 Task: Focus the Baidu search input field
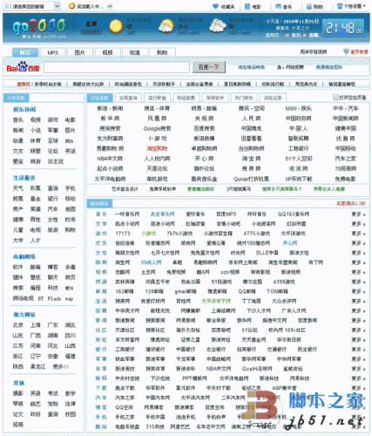(x=117, y=67)
